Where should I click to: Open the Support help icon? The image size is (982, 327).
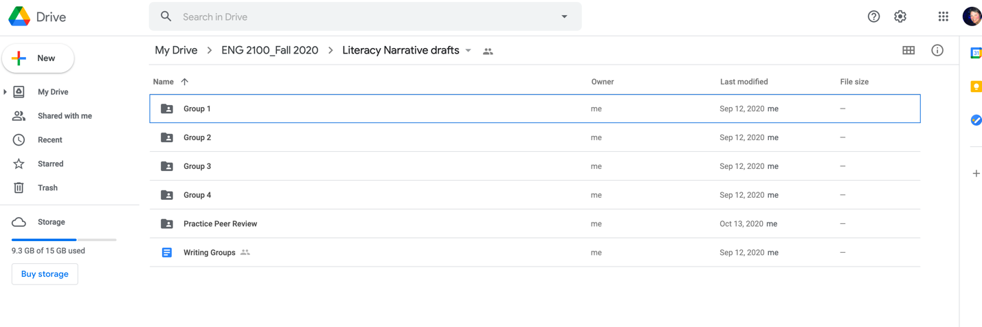pyautogui.click(x=873, y=16)
